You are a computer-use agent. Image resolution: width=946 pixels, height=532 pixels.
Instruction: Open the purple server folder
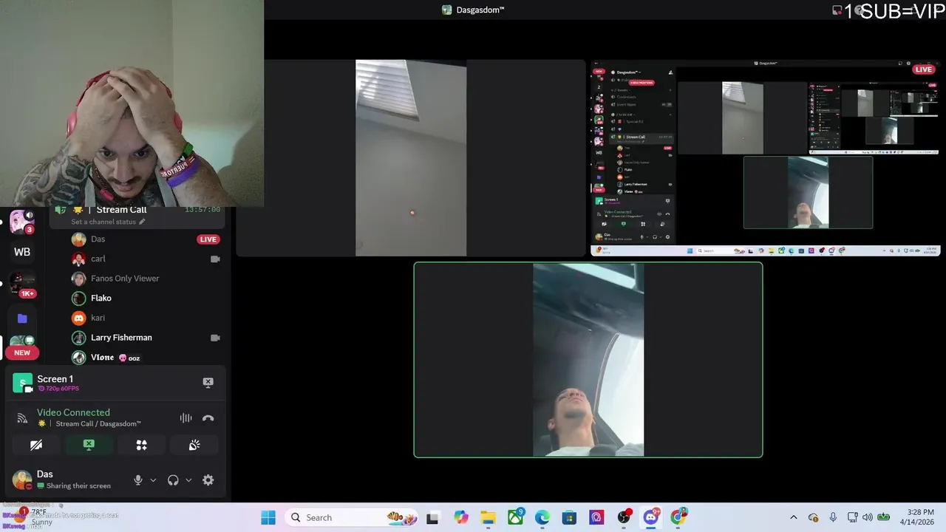click(22, 318)
